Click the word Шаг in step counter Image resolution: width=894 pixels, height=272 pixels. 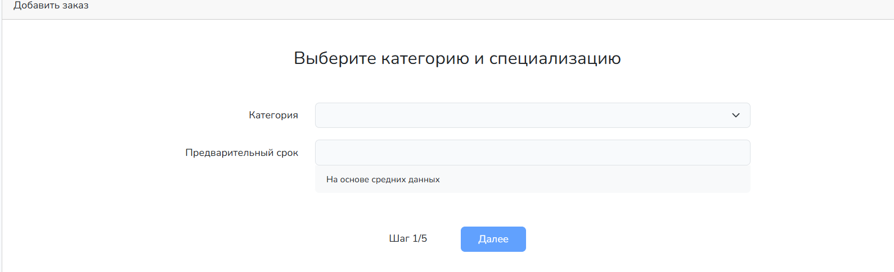[399, 238]
